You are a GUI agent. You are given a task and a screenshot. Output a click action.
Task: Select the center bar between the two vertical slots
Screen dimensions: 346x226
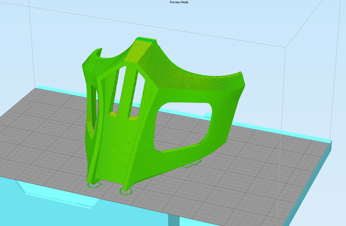click(x=129, y=90)
